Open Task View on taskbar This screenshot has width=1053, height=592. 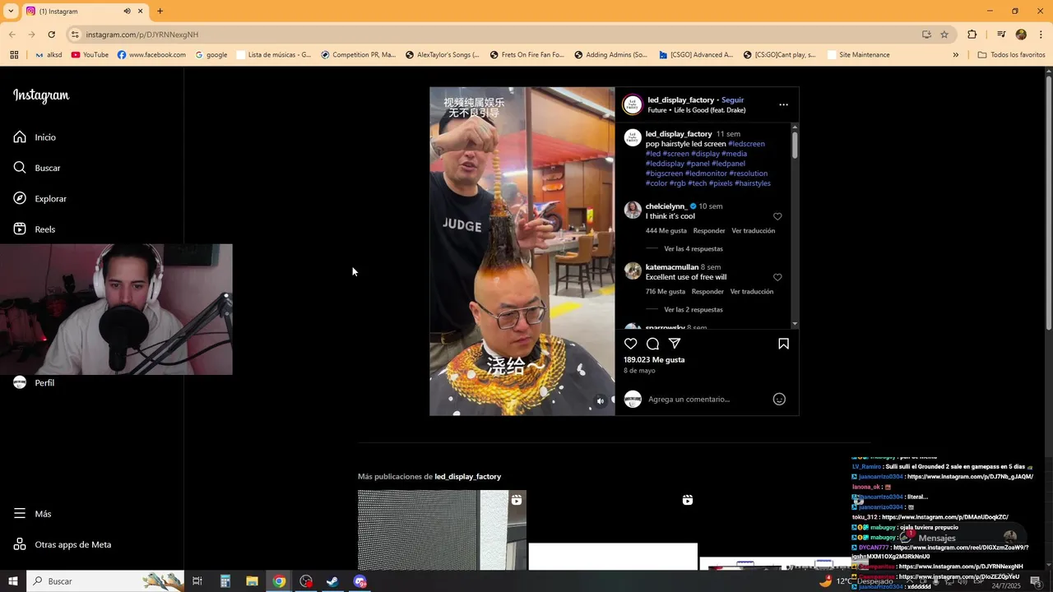[197, 581]
